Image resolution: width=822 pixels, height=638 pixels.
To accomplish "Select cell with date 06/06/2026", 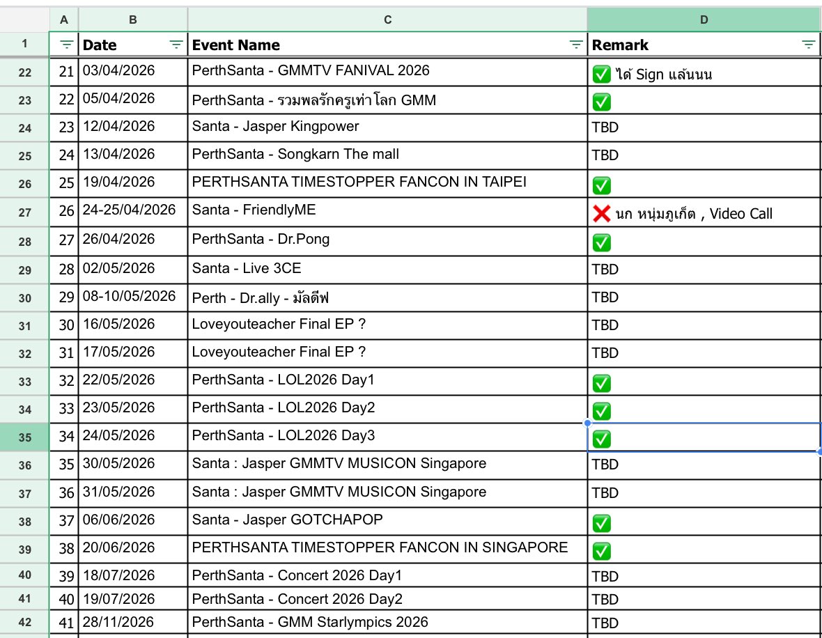I will 133,521.
